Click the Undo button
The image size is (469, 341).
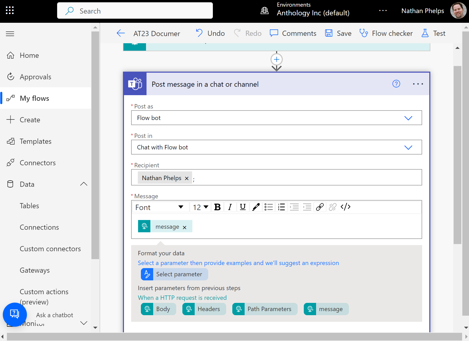(210, 33)
